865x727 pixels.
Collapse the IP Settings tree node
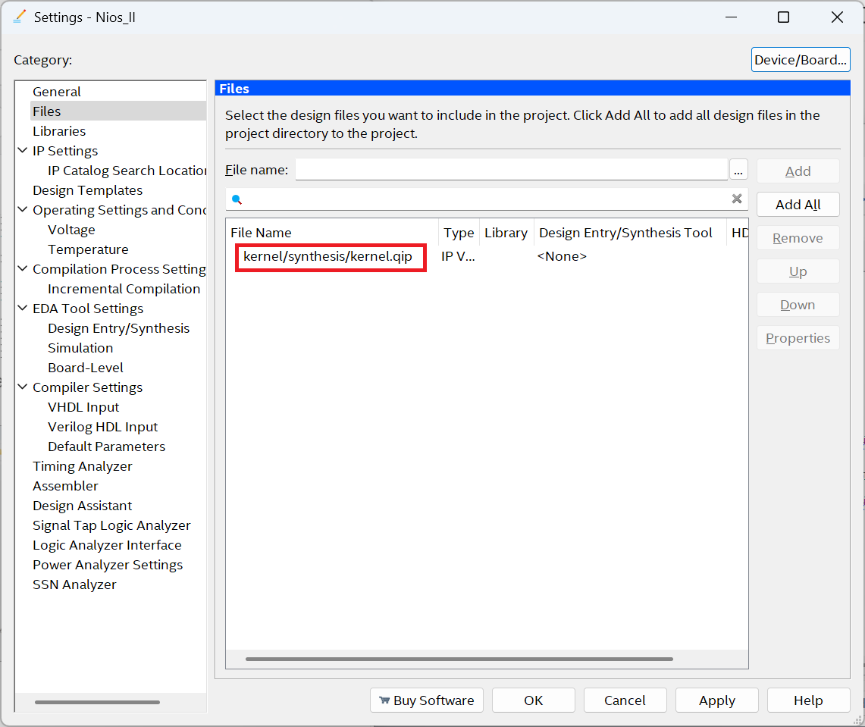(x=23, y=150)
